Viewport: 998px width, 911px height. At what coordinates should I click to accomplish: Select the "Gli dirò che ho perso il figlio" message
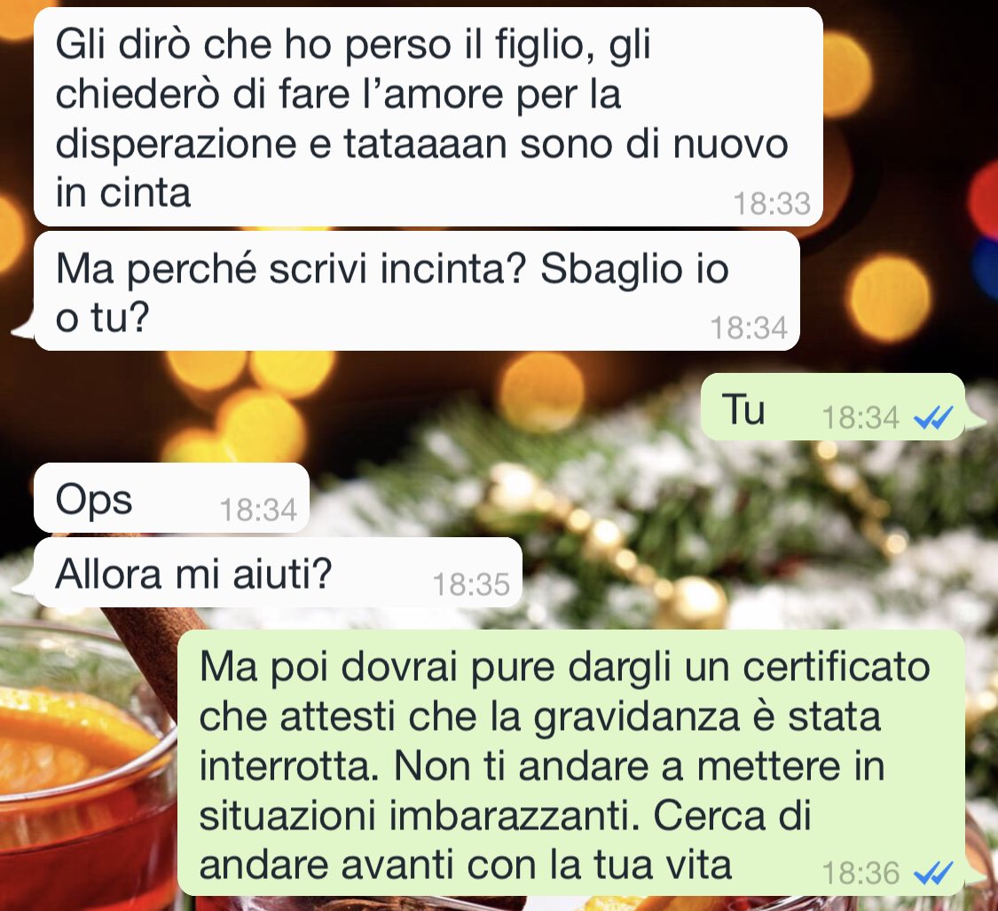tap(428, 116)
